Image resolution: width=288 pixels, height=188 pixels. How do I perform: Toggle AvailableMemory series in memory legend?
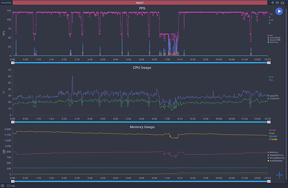[x=276, y=161]
